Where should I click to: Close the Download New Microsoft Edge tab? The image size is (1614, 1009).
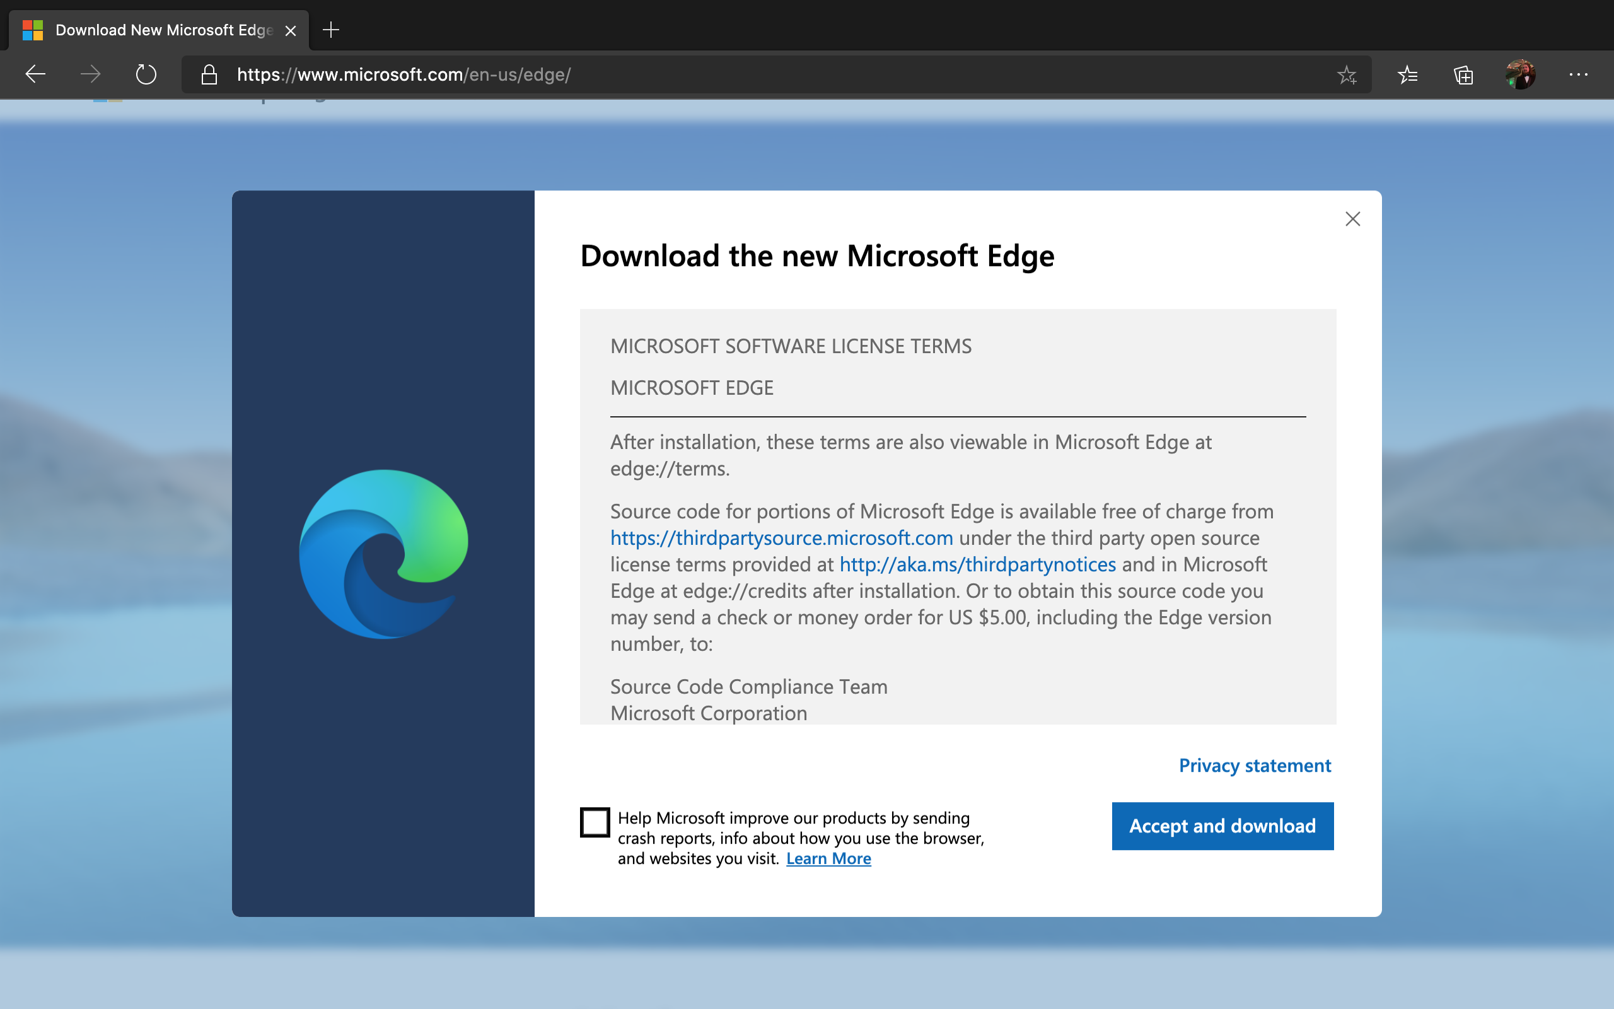291,31
